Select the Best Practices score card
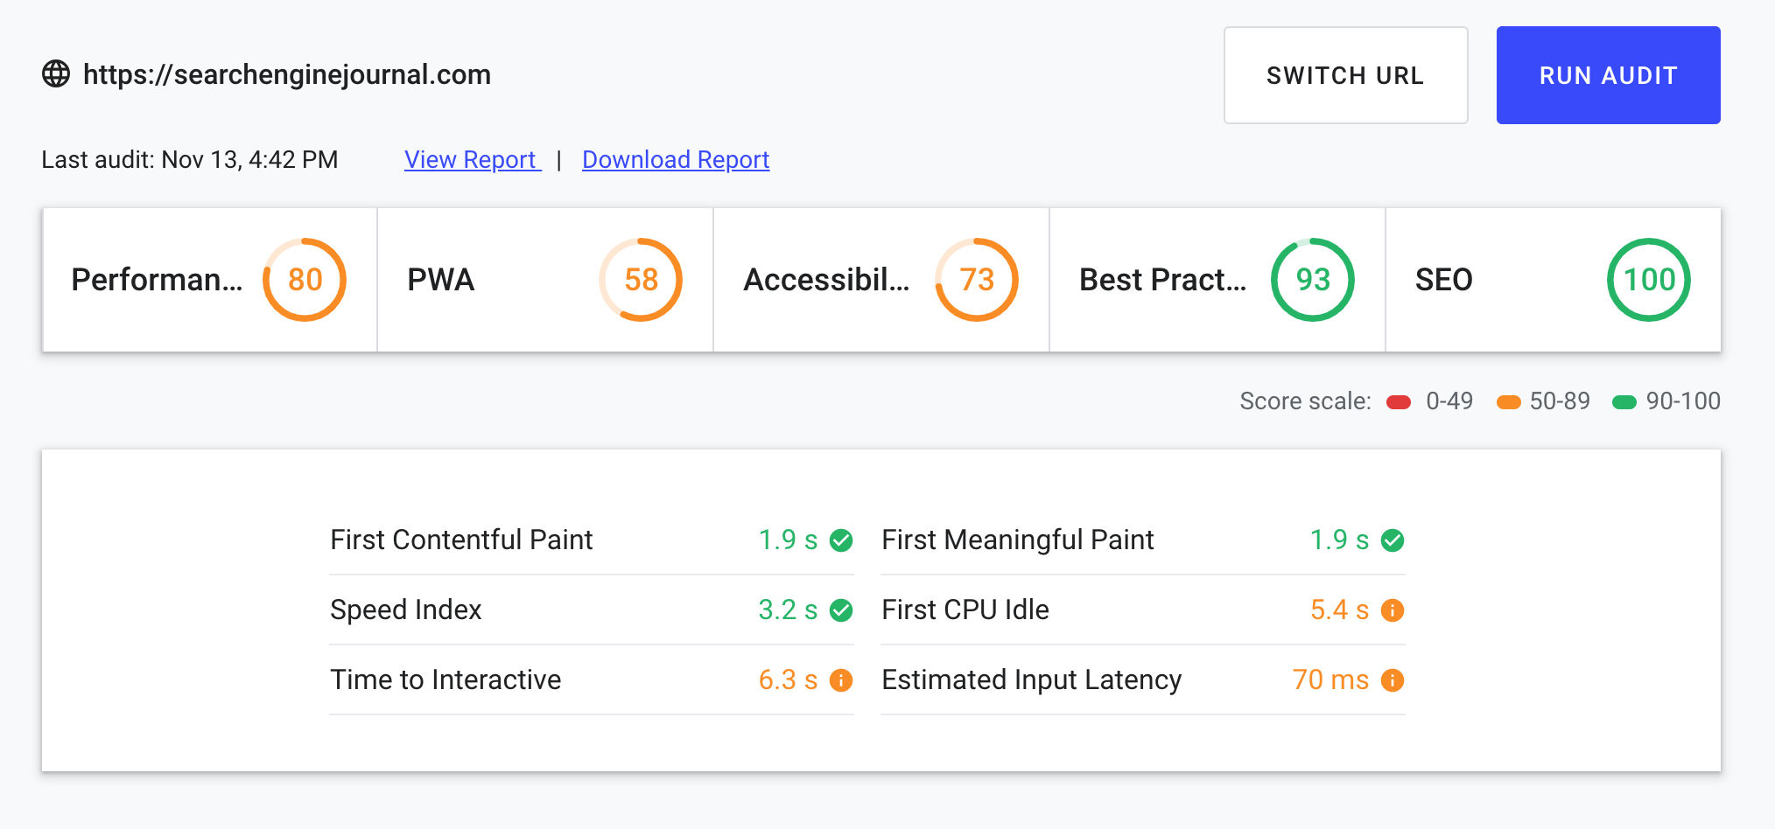The width and height of the screenshot is (1775, 829). coord(1217,280)
